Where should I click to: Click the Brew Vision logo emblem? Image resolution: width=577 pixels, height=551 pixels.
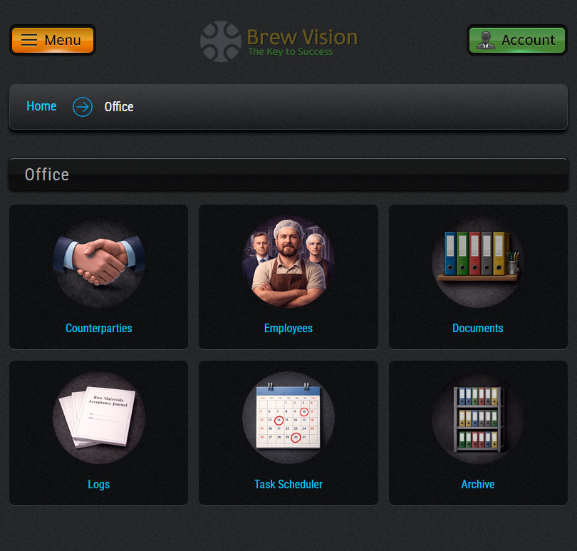pos(220,41)
